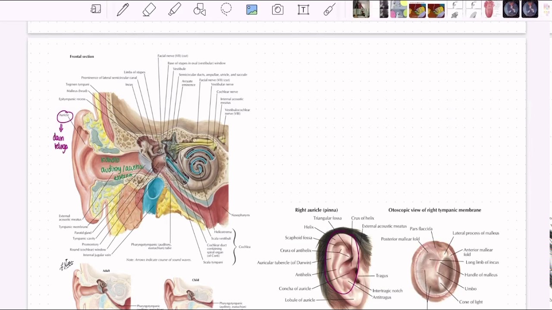Select the Pen tool

123,9
